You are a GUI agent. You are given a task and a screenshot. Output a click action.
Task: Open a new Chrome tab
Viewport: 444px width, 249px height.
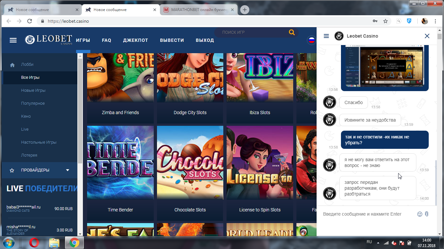click(x=244, y=10)
